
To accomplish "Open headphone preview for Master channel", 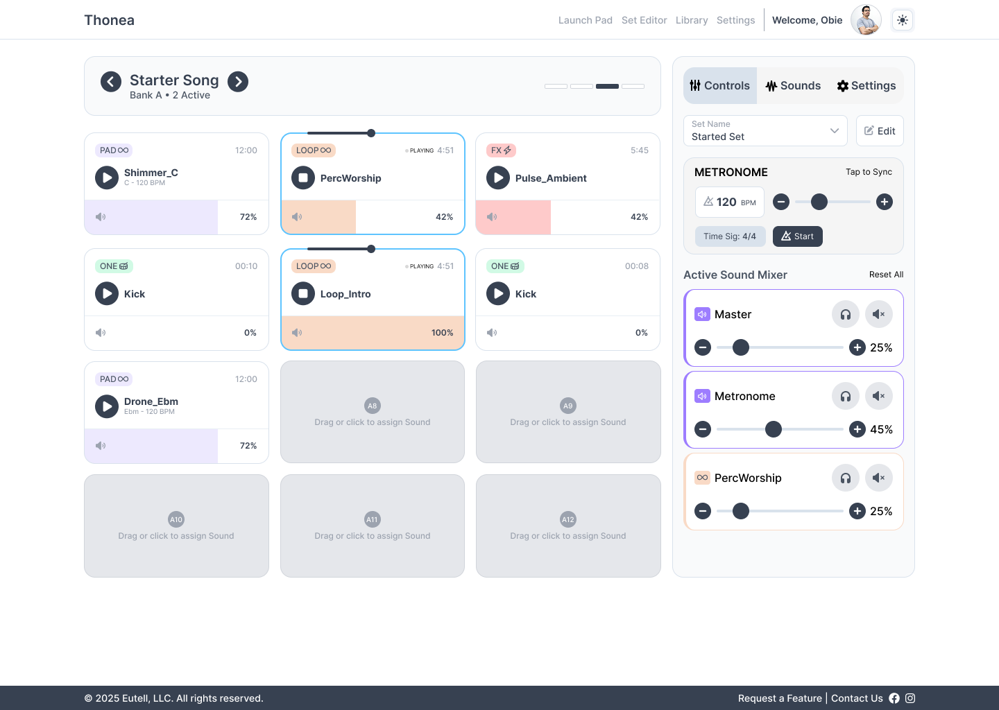I will coord(846,314).
